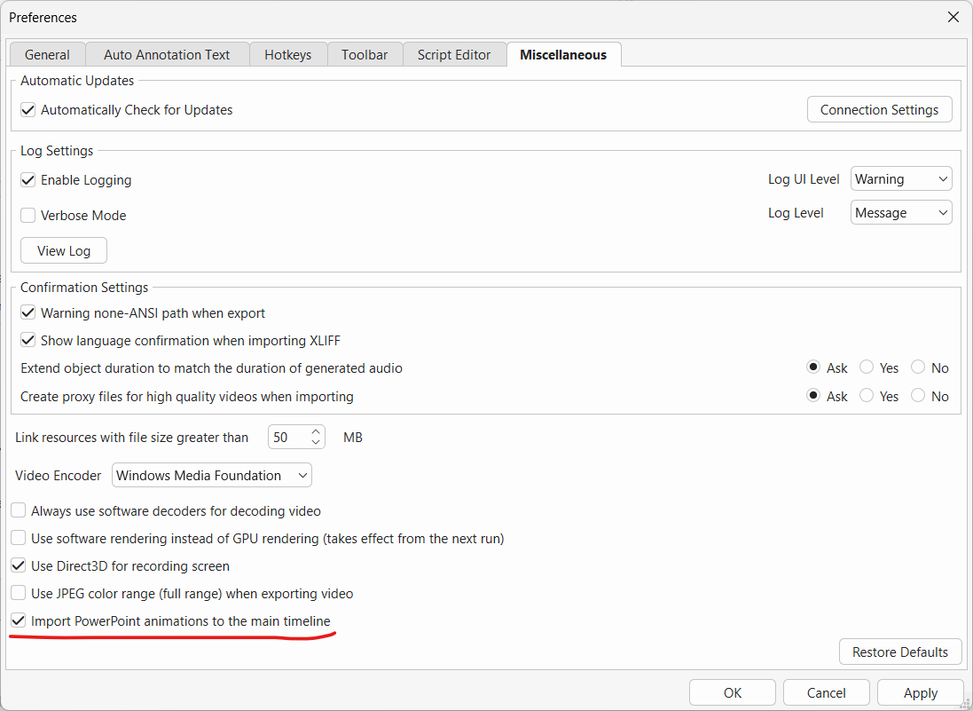Close the Preferences dialog window
Screen dimensions: 973x711
coord(953,18)
